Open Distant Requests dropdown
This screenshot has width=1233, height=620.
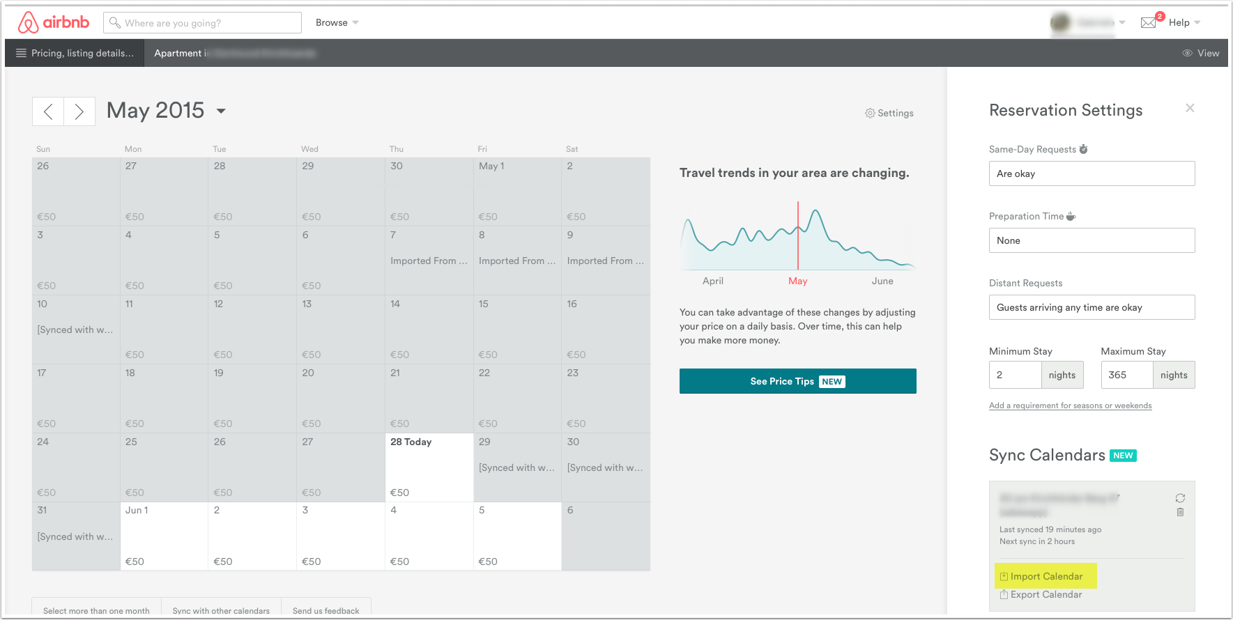point(1092,307)
